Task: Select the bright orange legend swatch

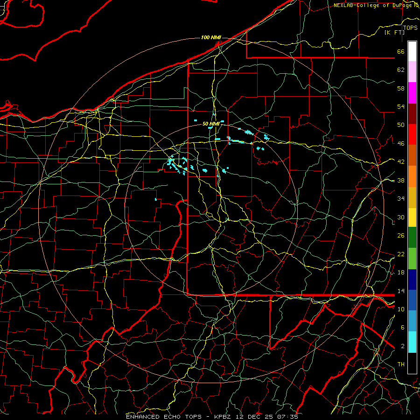Action: [x=412, y=176]
